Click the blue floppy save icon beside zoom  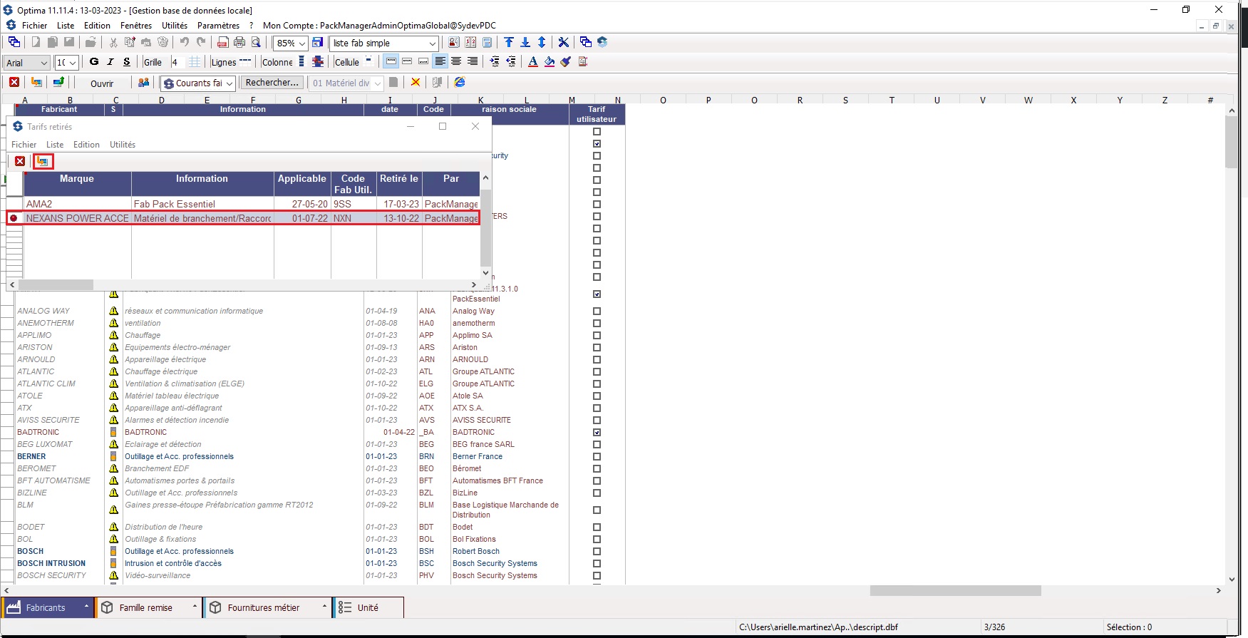[318, 43]
